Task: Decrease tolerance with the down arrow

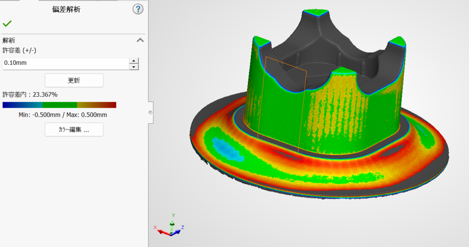Action: [x=134, y=67]
